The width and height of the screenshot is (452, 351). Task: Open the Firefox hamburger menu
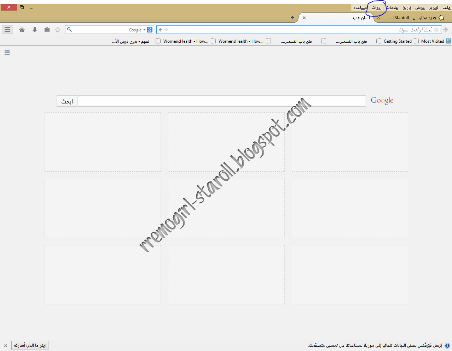tap(7, 30)
